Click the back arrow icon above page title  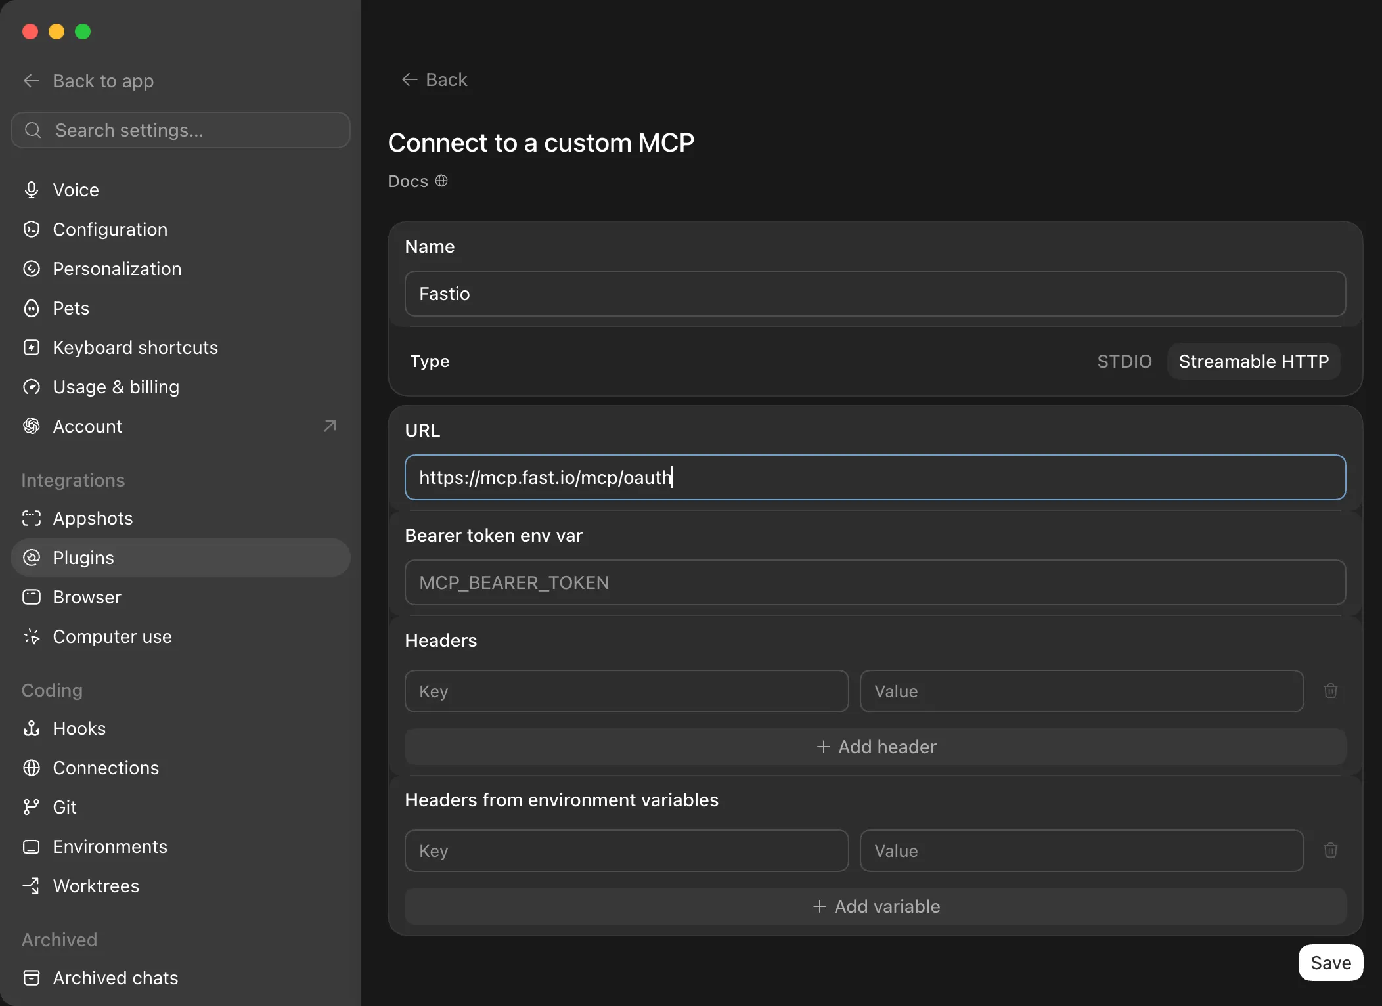click(x=410, y=79)
